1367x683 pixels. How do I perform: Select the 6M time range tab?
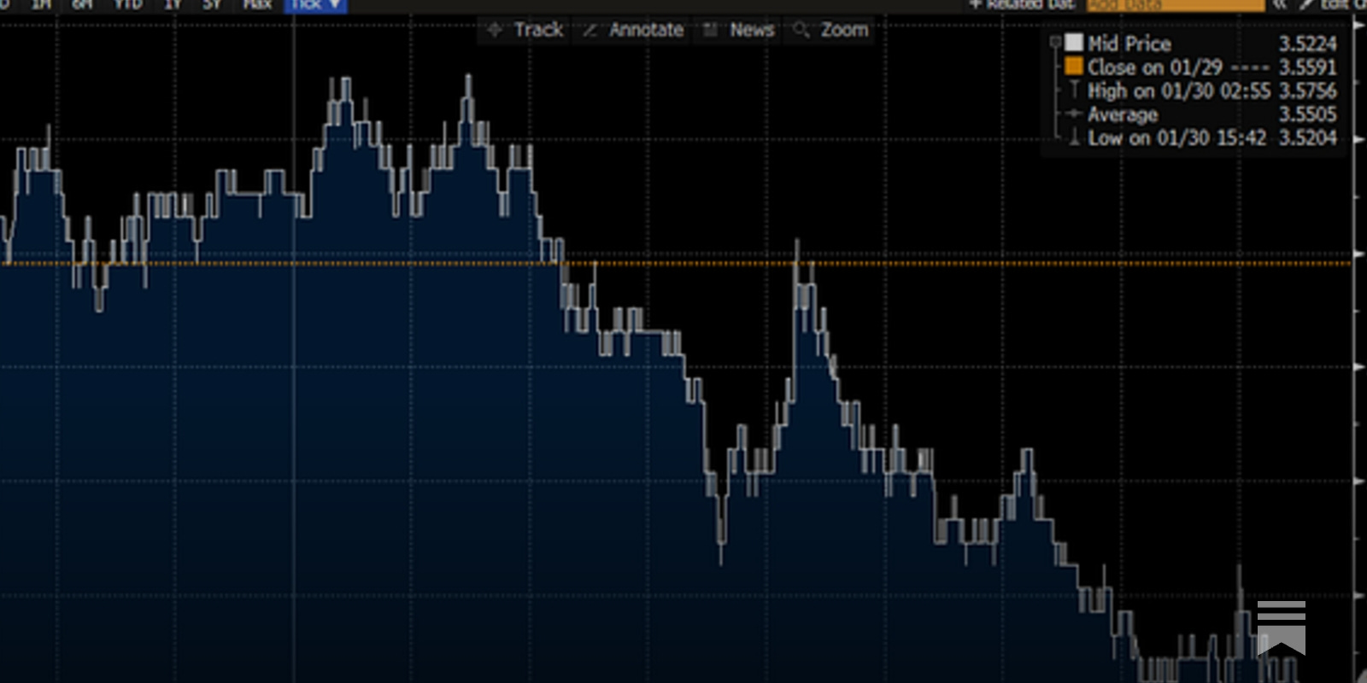point(82,5)
